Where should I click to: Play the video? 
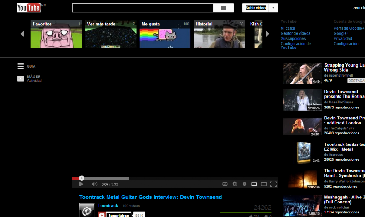(81, 184)
